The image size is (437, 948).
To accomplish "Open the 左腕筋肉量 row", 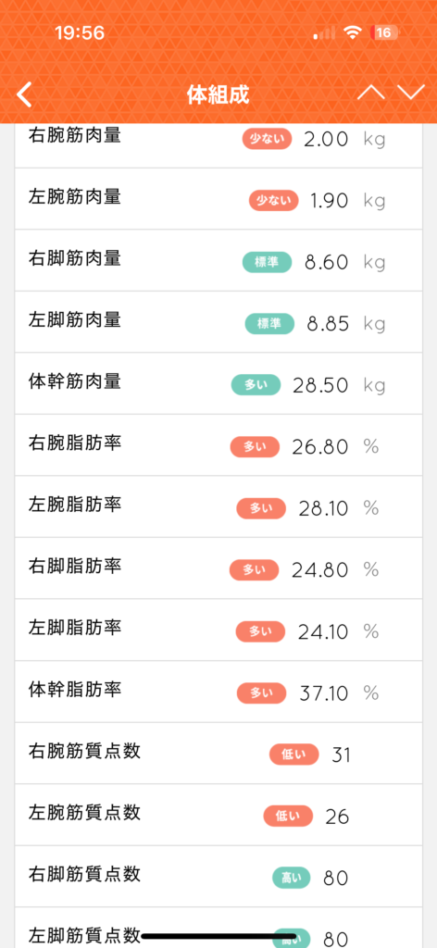I will [218, 199].
